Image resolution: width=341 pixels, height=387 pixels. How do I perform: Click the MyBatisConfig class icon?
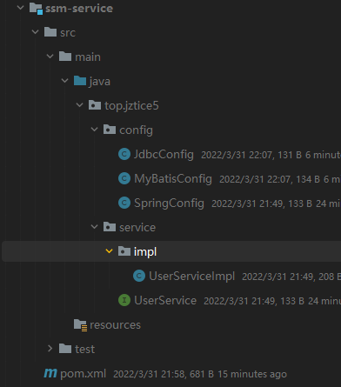pos(124,178)
